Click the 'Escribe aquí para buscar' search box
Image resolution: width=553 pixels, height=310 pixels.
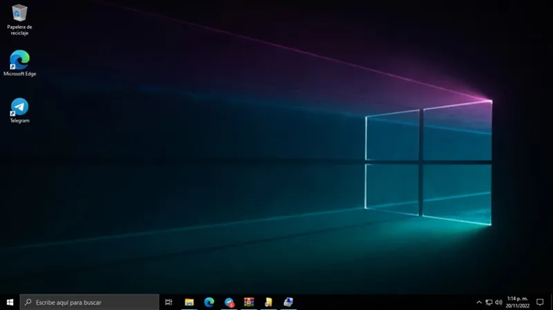click(x=90, y=302)
